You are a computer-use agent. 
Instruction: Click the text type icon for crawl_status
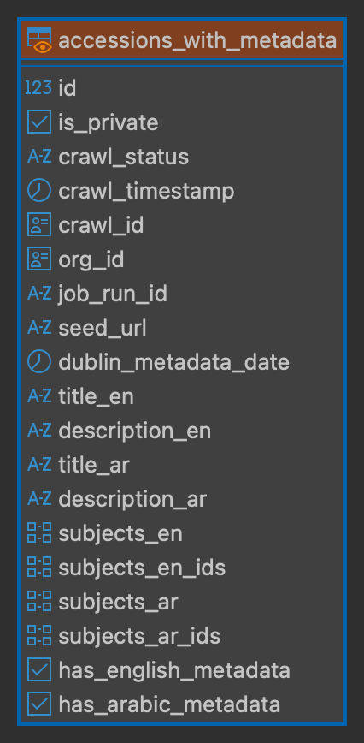39,157
